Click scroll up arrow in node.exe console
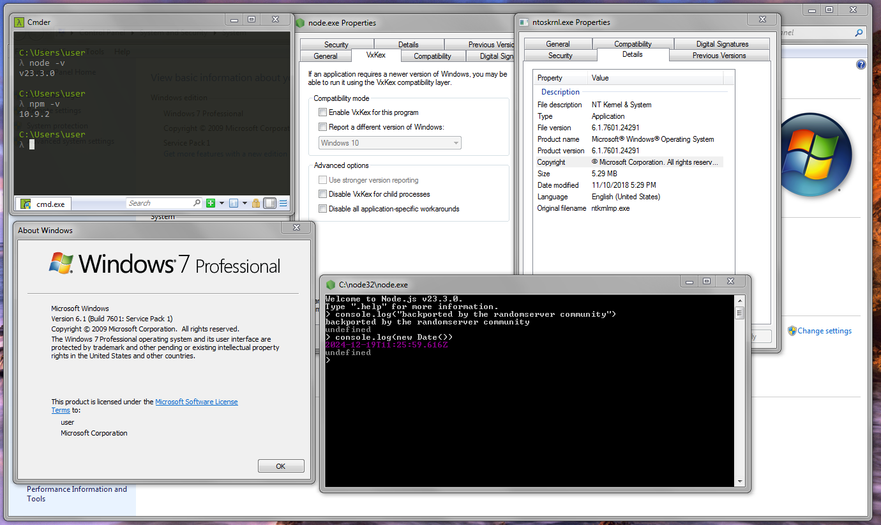 739,300
